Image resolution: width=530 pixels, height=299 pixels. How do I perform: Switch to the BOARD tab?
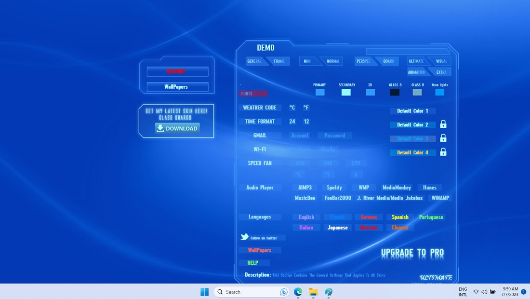[x=388, y=61]
